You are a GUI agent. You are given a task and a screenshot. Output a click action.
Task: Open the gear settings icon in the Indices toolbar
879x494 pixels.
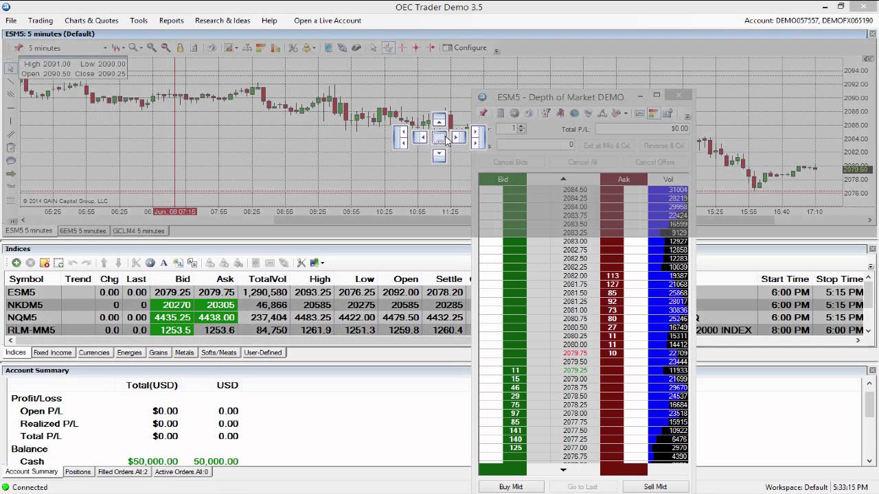tap(149, 263)
